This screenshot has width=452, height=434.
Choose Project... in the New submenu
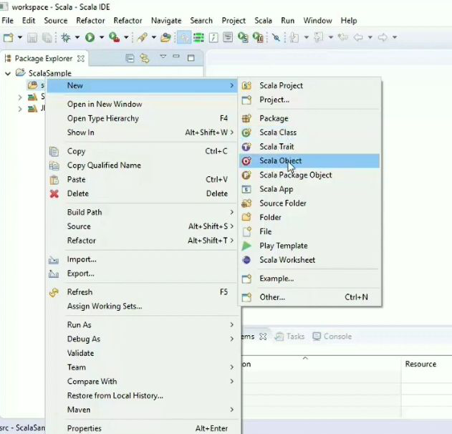(x=309, y=100)
